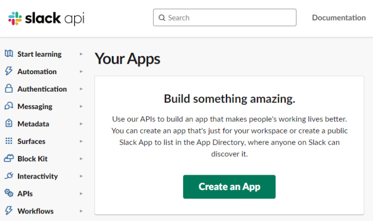This screenshot has height=221, width=373.
Task: Open the Surfaces sidebar menu item
Action: (31, 141)
